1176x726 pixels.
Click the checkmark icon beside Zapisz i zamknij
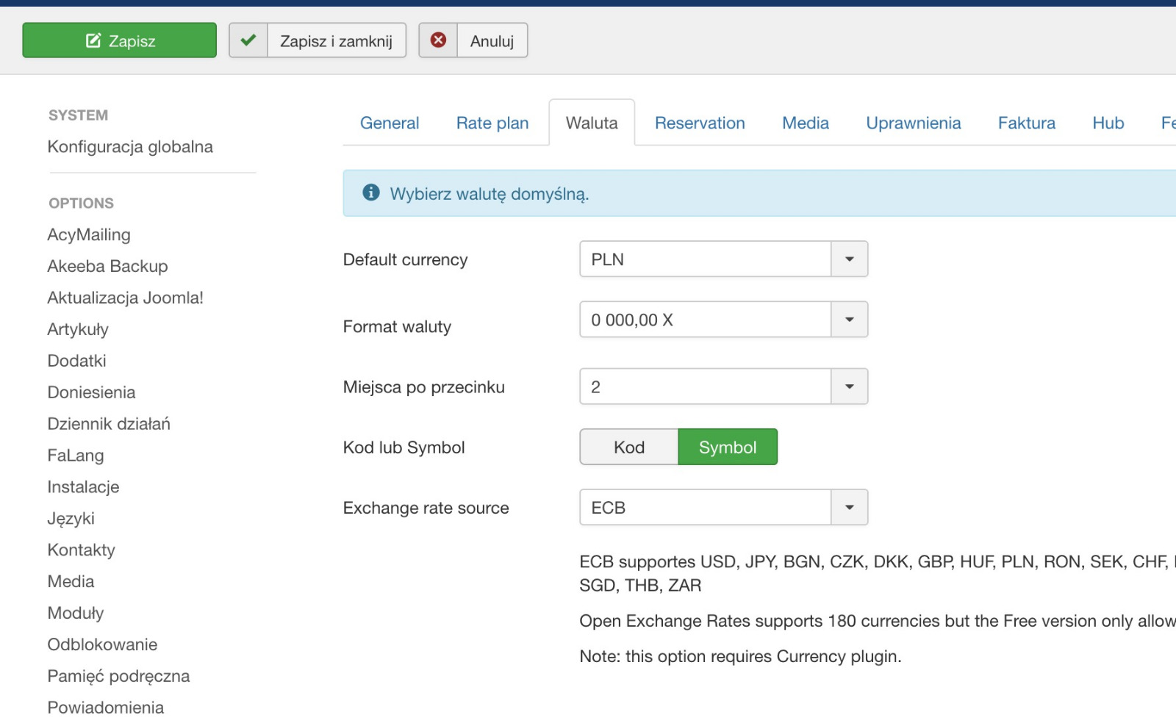click(x=248, y=40)
